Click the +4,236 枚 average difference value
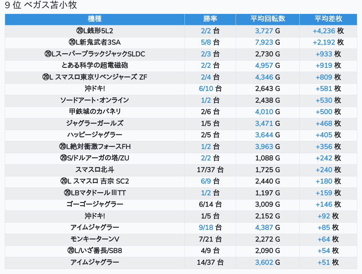The width and height of the screenshot is (362, 274). click(x=328, y=31)
